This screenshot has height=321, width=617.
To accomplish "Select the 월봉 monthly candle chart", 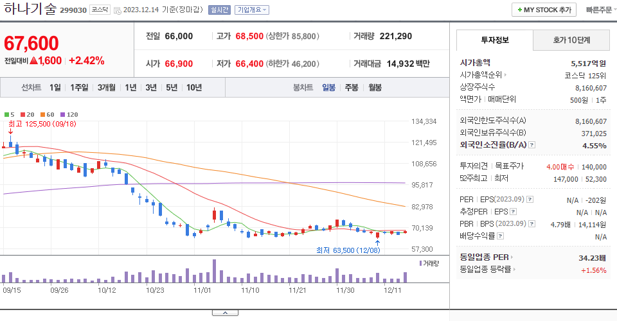I will 375,87.
